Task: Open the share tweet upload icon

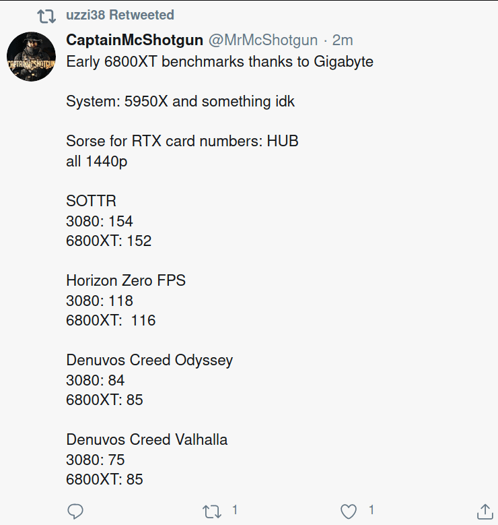Action: pyautogui.click(x=485, y=511)
